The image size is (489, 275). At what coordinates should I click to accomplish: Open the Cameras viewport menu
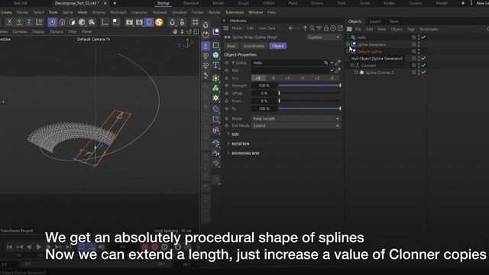20,31
